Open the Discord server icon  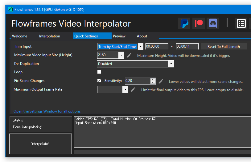[213, 23]
